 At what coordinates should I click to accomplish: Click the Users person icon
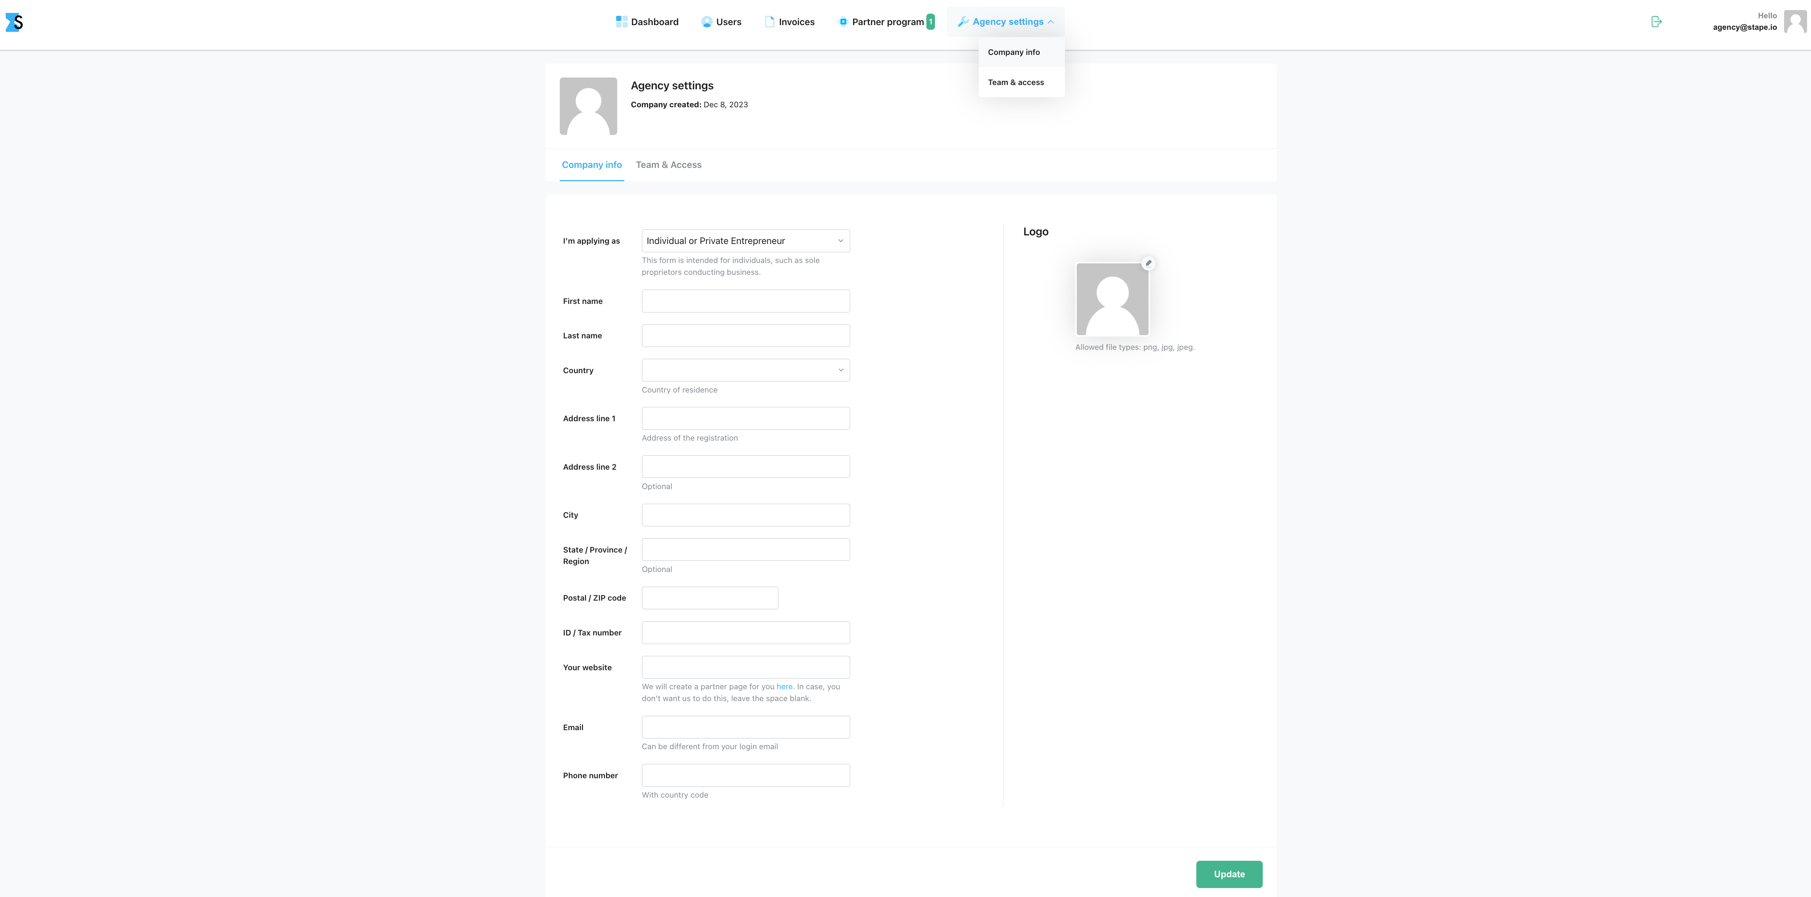click(x=707, y=22)
